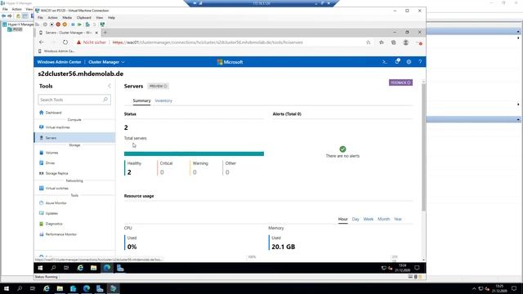Open File Explorer in host taskbar
Viewport: 523px width, 294px height.
[60, 288]
